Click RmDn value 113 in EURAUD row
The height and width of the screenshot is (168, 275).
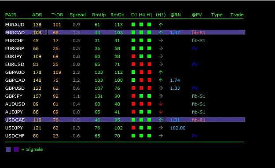point(118,25)
